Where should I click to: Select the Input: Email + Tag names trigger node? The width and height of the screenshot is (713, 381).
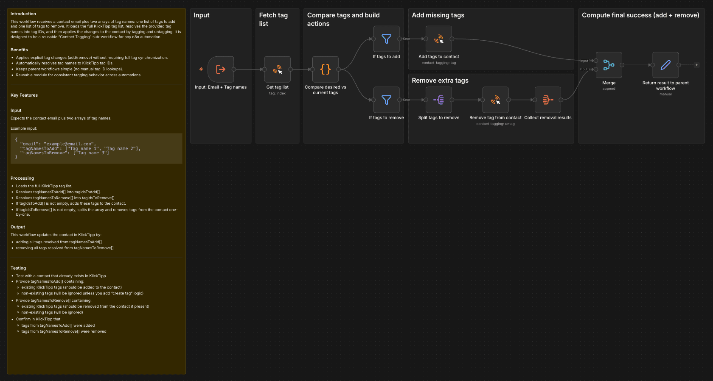[x=221, y=70]
